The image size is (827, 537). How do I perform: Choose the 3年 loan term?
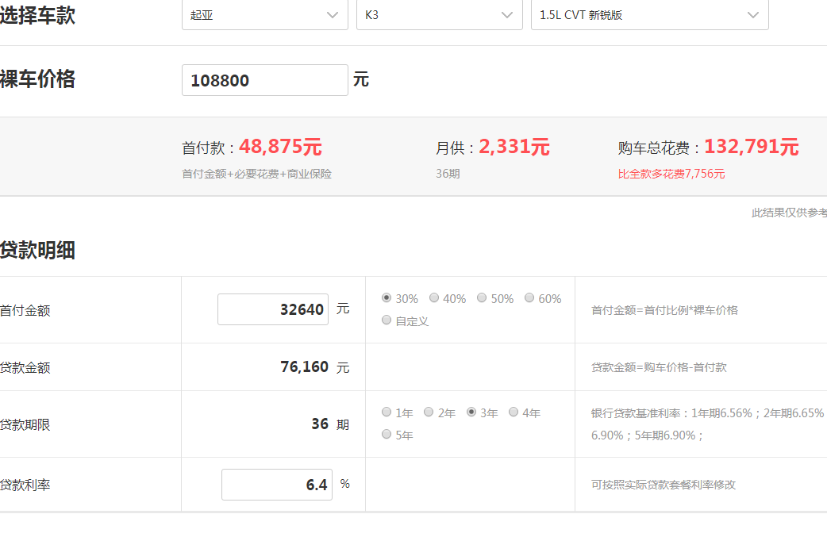[x=471, y=412]
